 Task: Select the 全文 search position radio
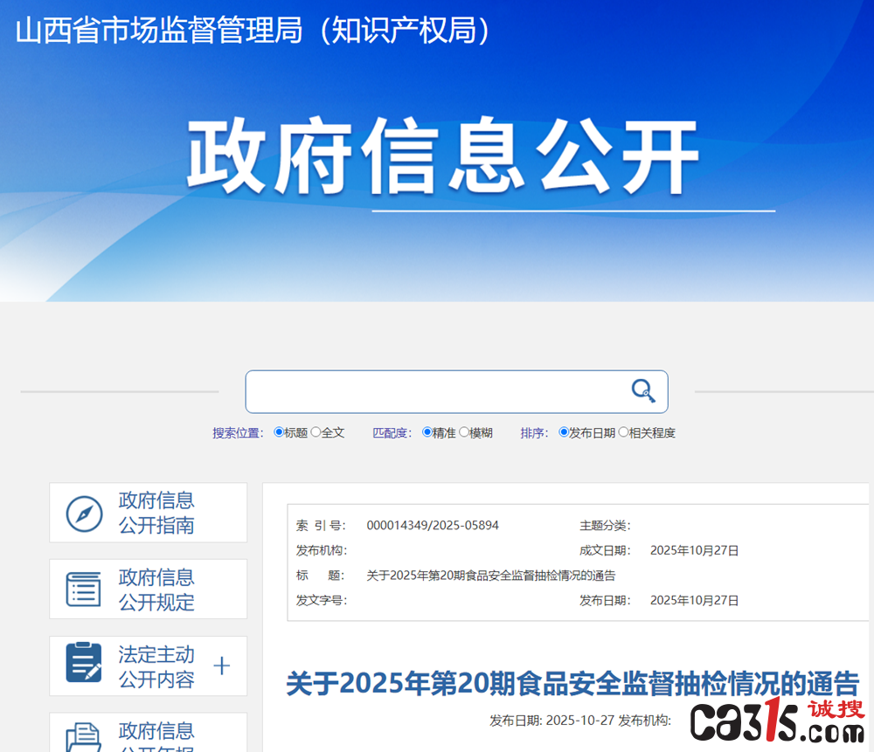(x=316, y=432)
